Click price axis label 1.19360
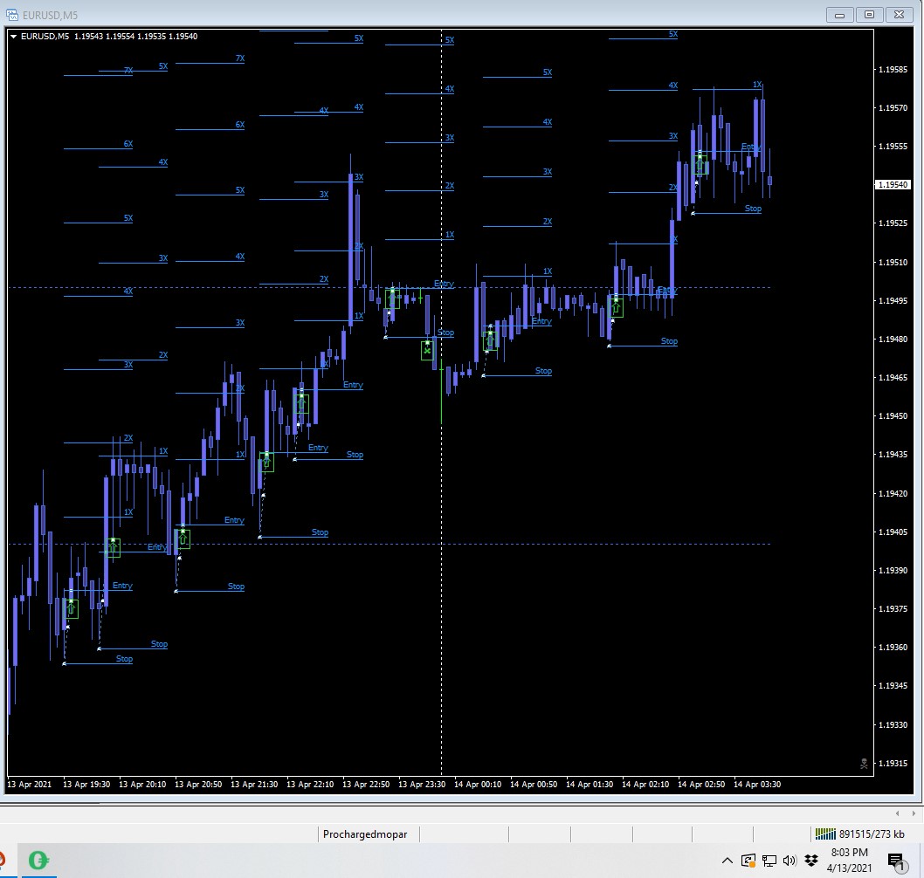Image resolution: width=924 pixels, height=878 pixels. (x=893, y=648)
